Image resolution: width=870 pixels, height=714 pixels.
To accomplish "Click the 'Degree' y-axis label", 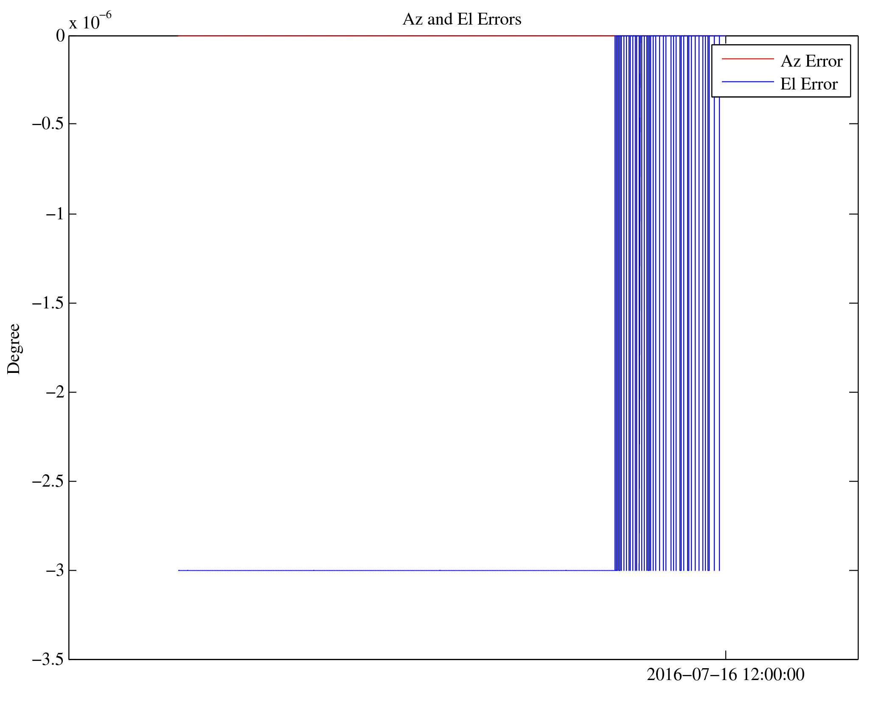I will [14, 349].
